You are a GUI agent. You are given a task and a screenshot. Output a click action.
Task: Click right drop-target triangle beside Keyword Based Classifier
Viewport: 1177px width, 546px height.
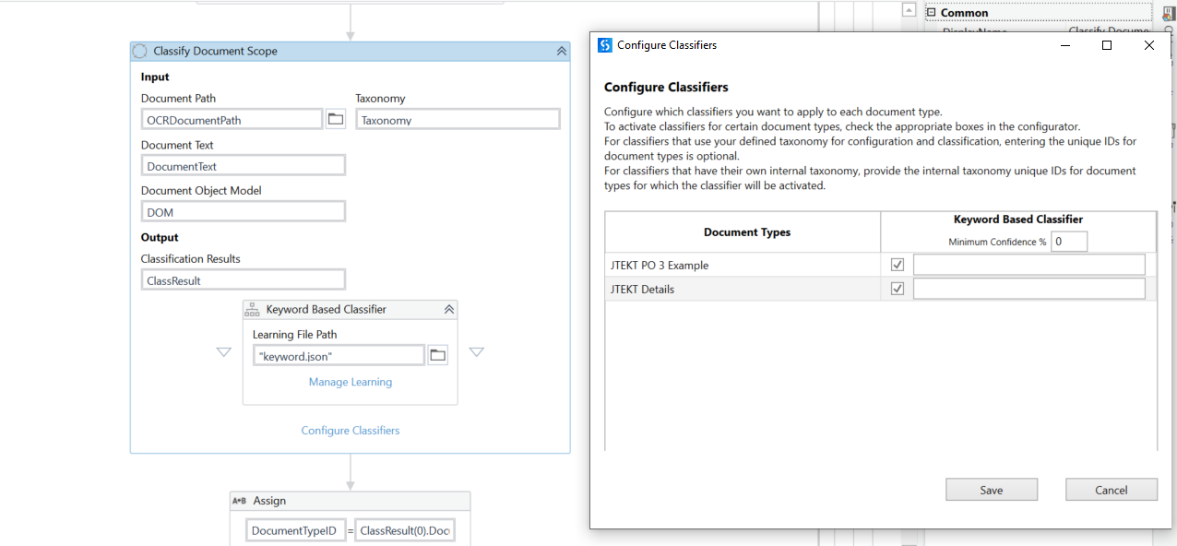point(476,352)
